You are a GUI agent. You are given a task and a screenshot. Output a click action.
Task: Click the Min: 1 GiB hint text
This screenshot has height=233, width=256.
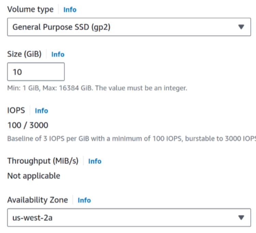coord(97,88)
